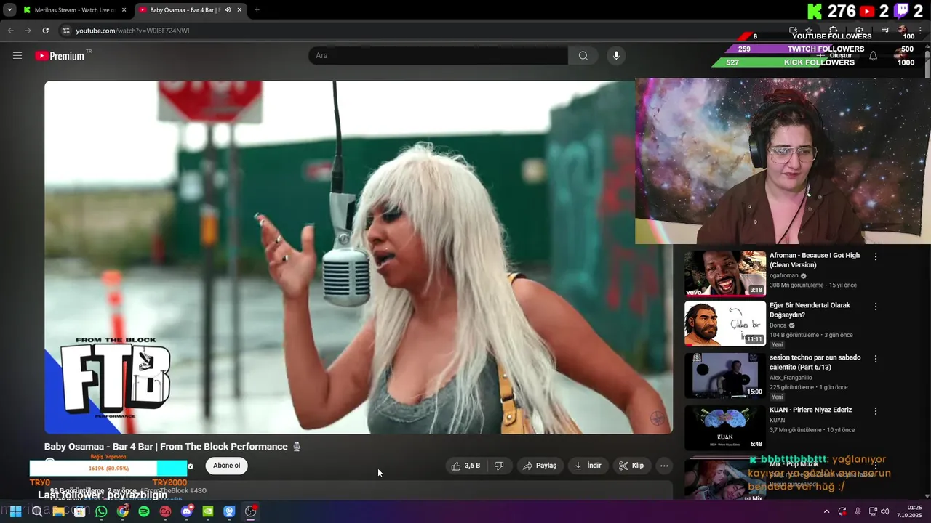The width and height of the screenshot is (931, 523).
Task: Share the video with Paylaş
Action: [540, 466]
